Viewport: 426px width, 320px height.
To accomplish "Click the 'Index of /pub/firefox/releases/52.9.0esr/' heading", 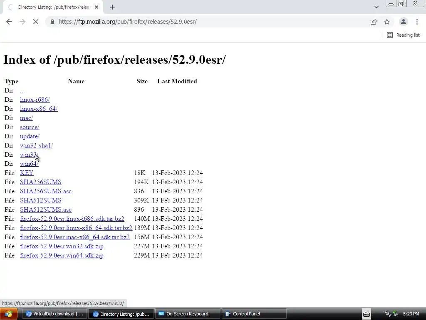I will (x=114, y=60).
